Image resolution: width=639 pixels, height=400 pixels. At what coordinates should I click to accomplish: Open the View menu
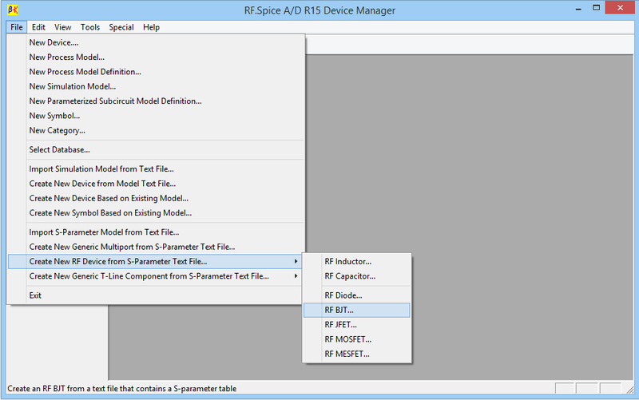(63, 27)
